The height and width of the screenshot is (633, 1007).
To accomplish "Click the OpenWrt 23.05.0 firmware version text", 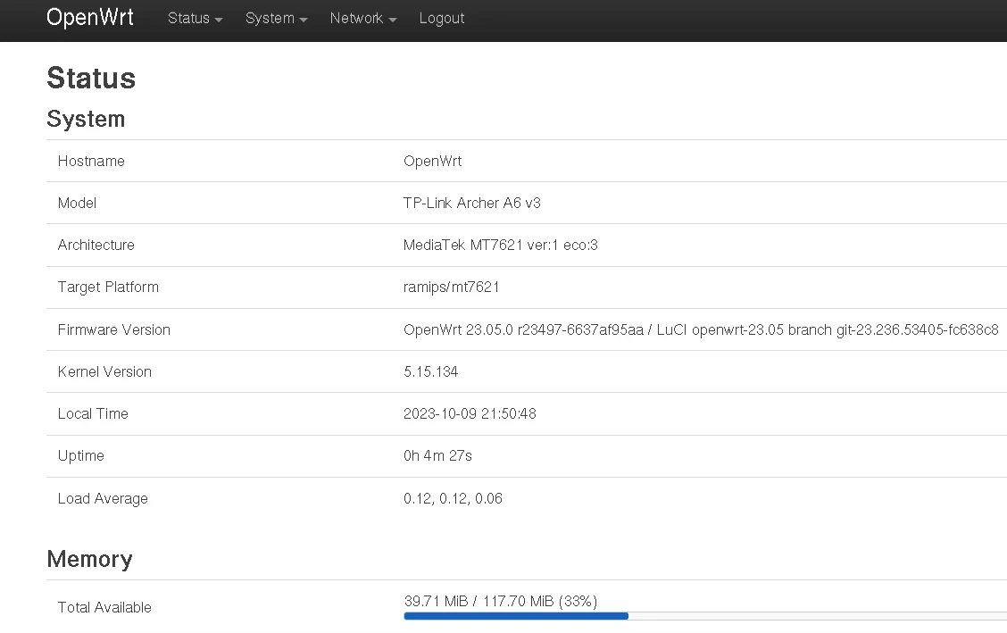I will click(x=701, y=329).
